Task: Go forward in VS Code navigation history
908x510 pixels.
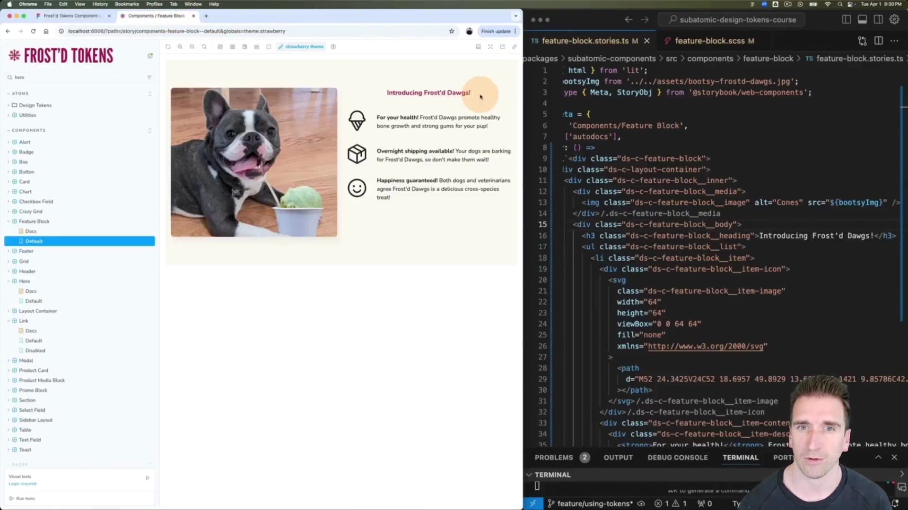Action: click(x=645, y=20)
